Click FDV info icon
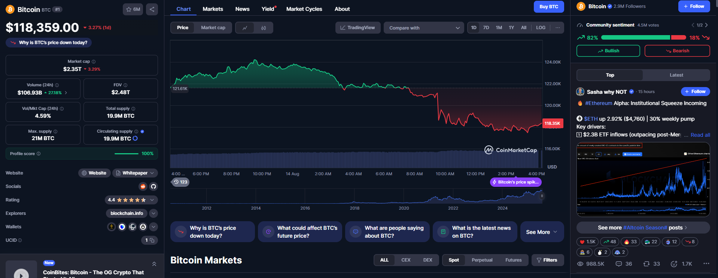This screenshot has height=278, width=718. pyautogui.click(x=125, y=85)
